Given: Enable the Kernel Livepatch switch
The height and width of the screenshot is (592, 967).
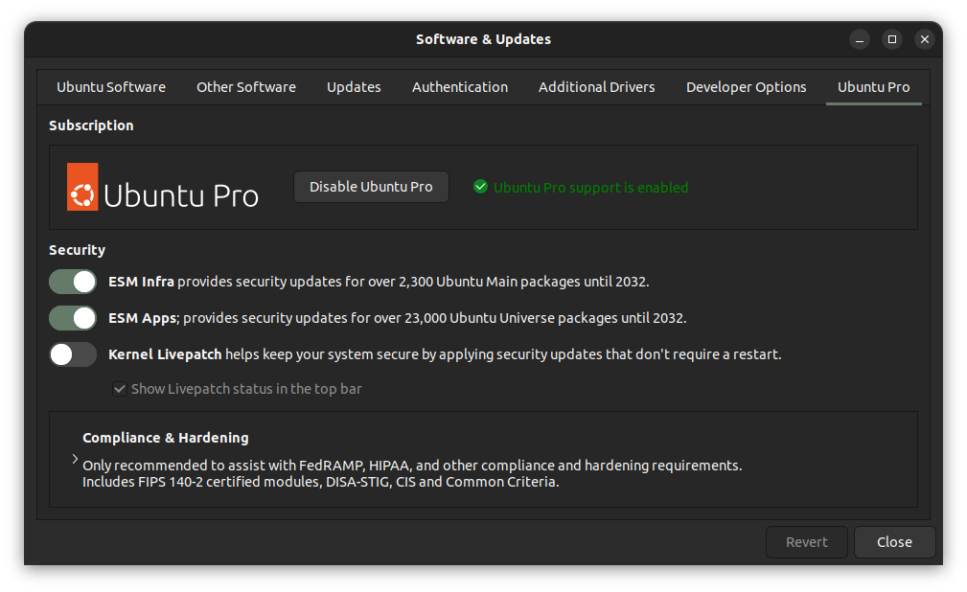Looking at the screenshot, I should [x=73, y=354].
